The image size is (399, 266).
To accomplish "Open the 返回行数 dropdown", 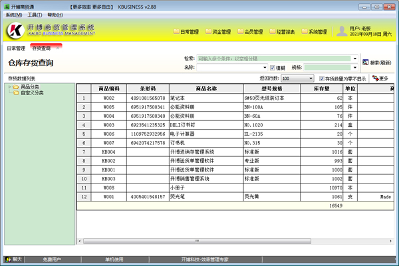I will point(297,78).
